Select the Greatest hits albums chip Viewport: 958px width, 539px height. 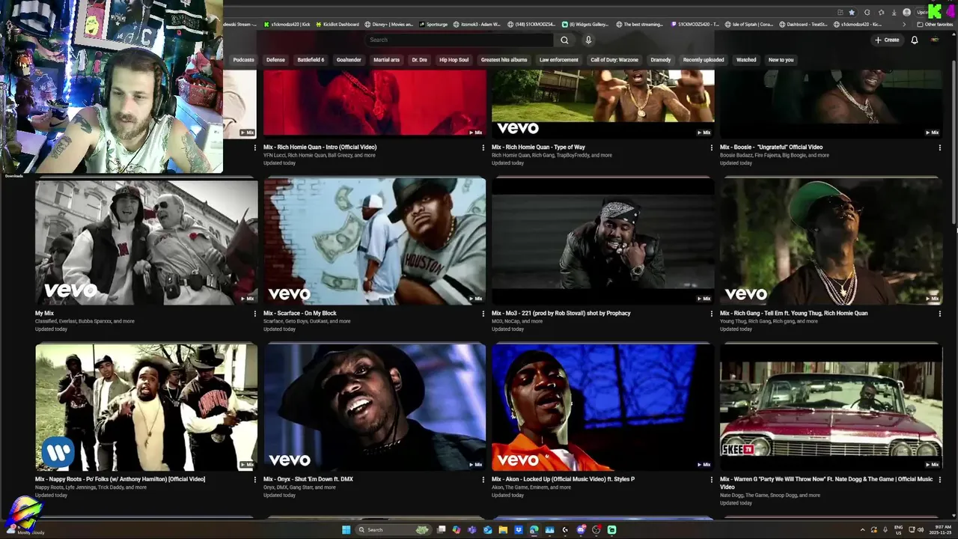point(504,60)
